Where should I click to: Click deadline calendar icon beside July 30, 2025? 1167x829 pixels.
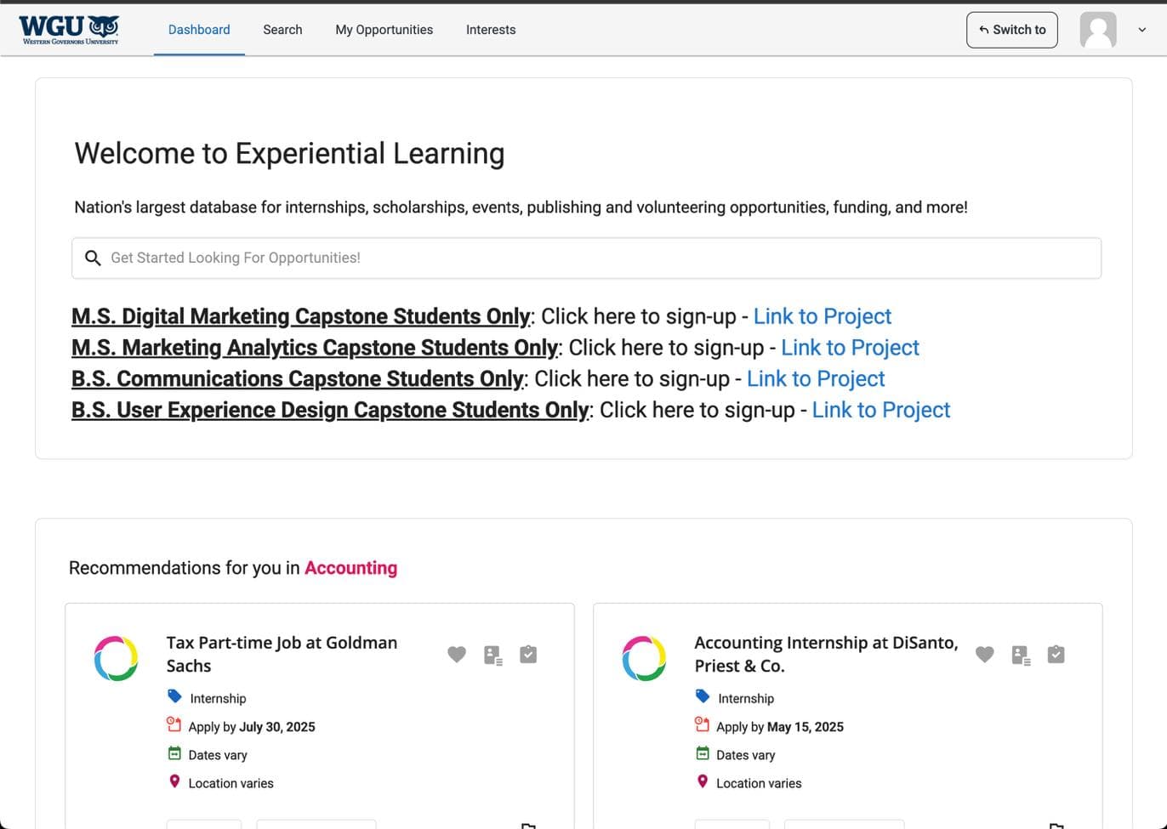point(174,724)
